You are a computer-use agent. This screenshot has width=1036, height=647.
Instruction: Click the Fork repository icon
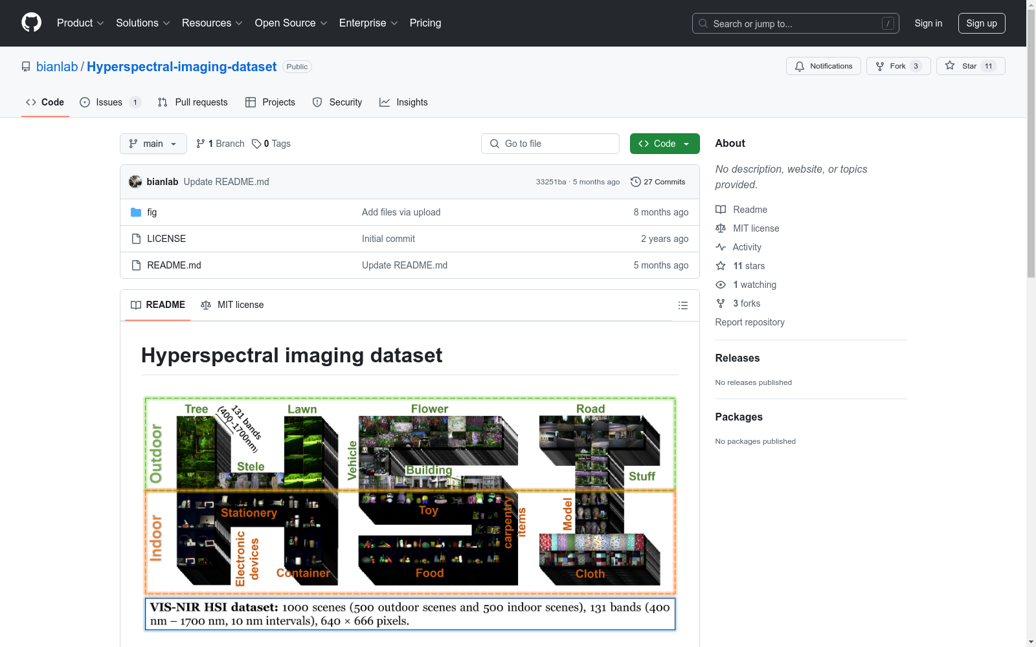(x=880, y=66)
